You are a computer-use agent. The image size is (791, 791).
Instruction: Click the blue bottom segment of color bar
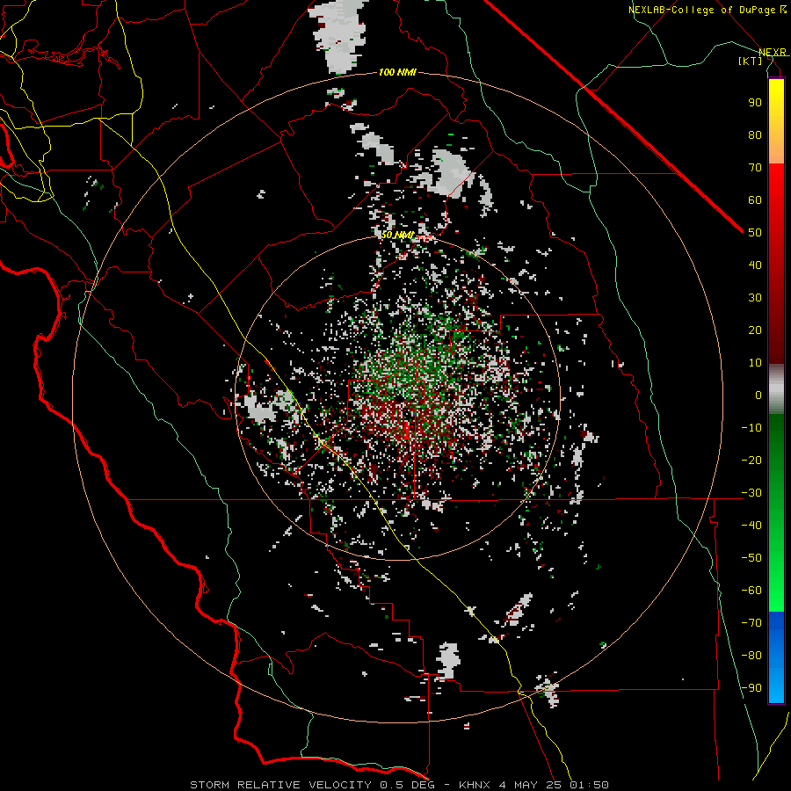click(776, 657)
